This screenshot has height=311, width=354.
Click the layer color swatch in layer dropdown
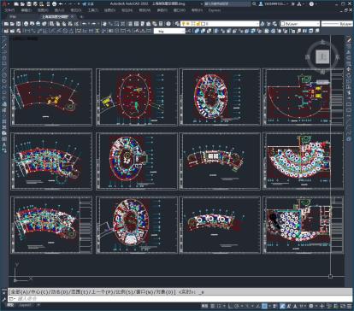(204, 24)
